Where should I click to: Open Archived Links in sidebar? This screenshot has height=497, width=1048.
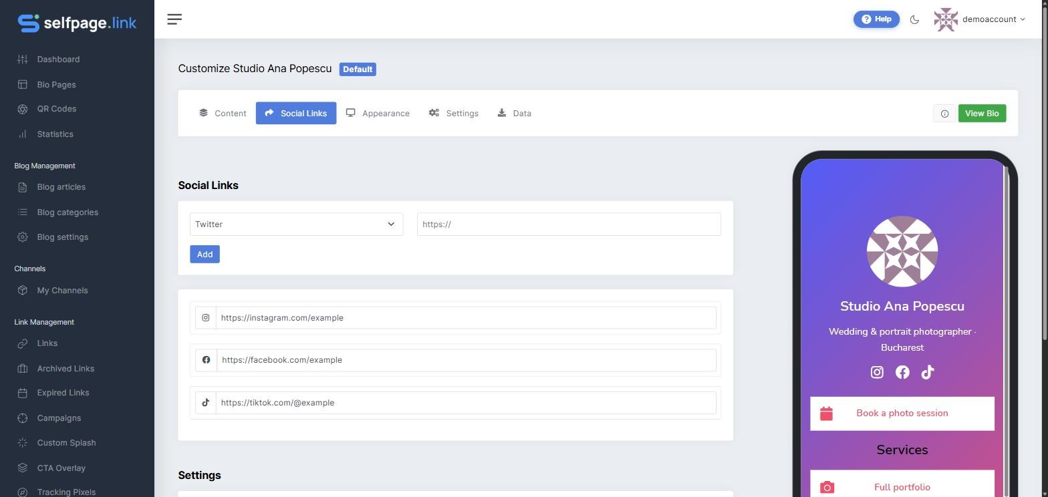[x=65, y=369]
